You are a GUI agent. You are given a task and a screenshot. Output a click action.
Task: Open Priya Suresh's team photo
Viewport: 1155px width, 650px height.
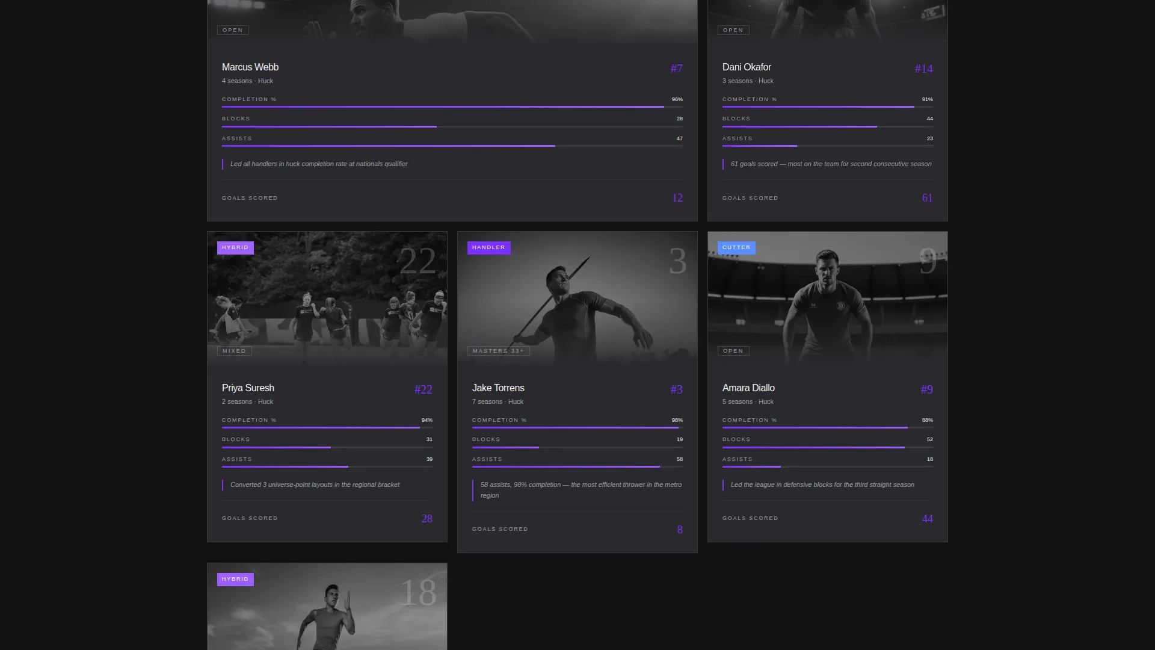click(x=327, y=299)
